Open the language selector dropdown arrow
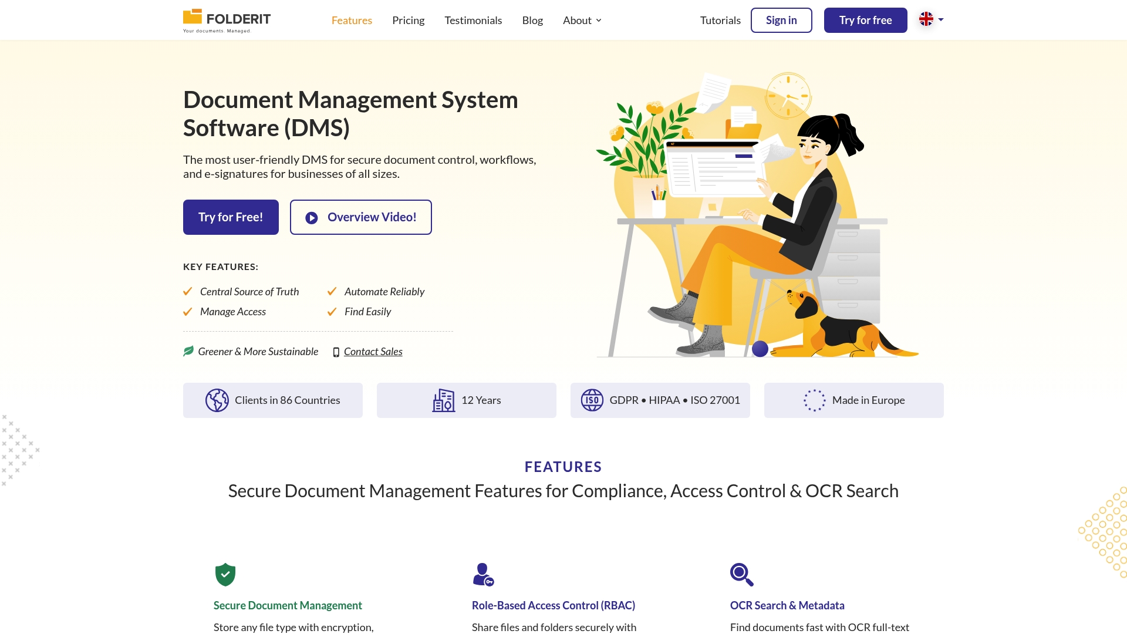This screenshot has width=1127, height=634. (x=941, y=19)
